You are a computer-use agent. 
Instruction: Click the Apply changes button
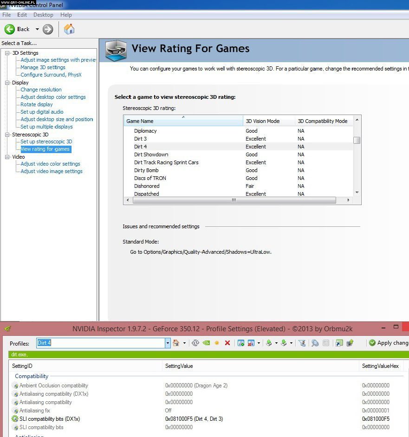[388, 343]
